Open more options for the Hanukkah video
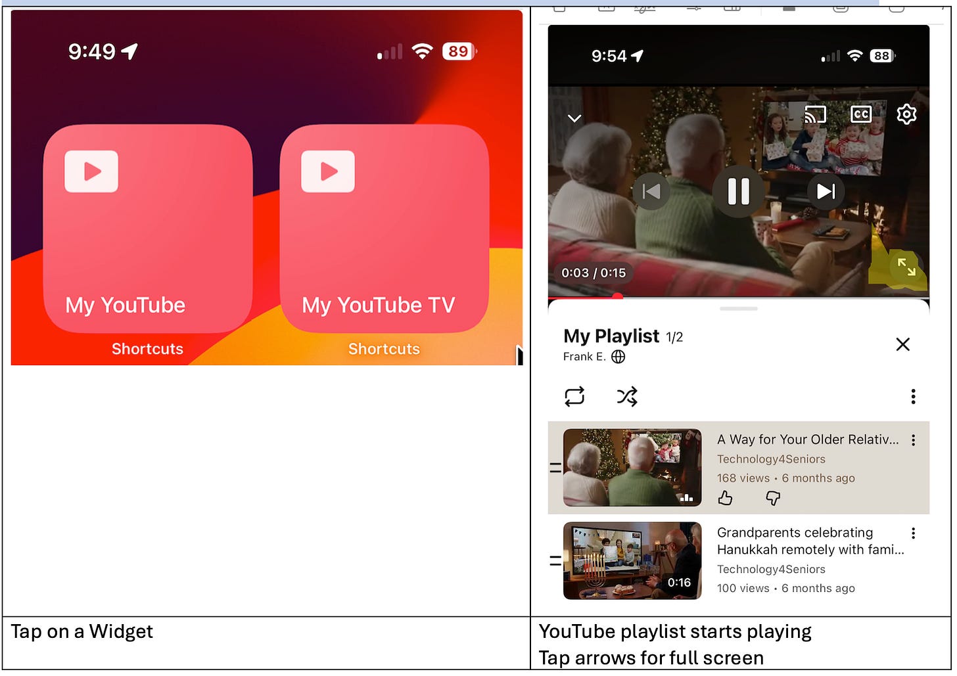This screenshot has height=676, width=957. click(913, 533)
